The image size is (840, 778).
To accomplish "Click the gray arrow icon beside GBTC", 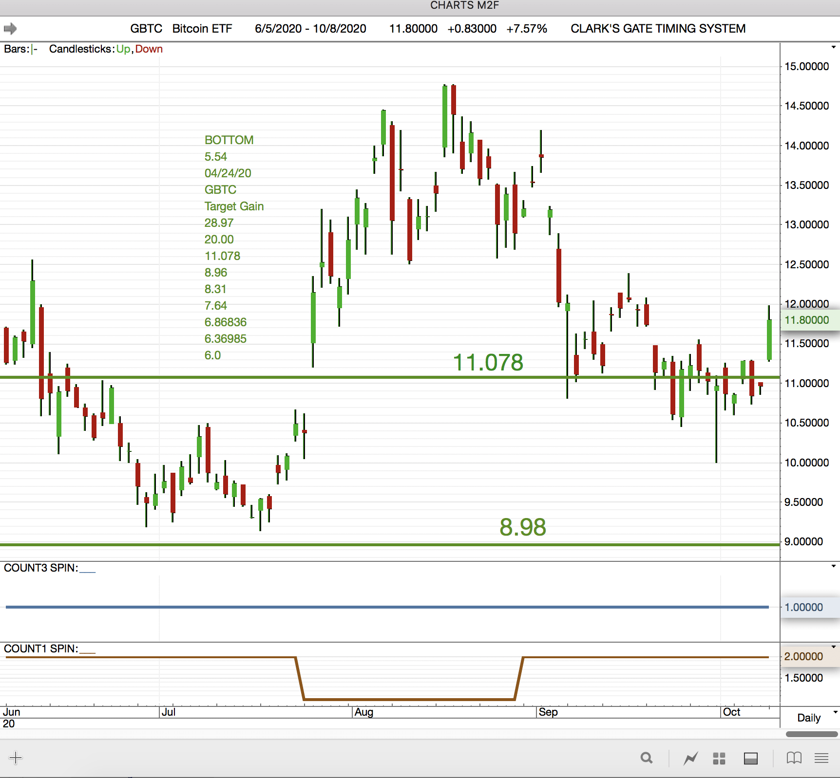I will (10, 29).
